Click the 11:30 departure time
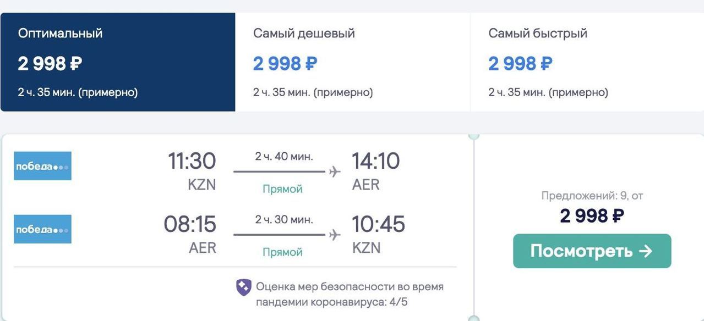This screenshot has width=704, height=321. point(192,162)
